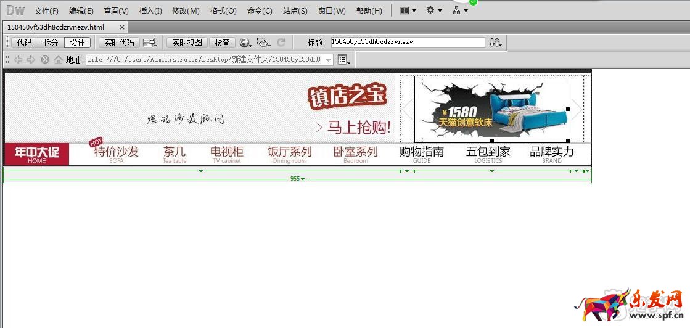Image resolution: width=690 pixels, height=328 pixels.
Task: Open the 修改(M) menu
Action: coord(186,10)
